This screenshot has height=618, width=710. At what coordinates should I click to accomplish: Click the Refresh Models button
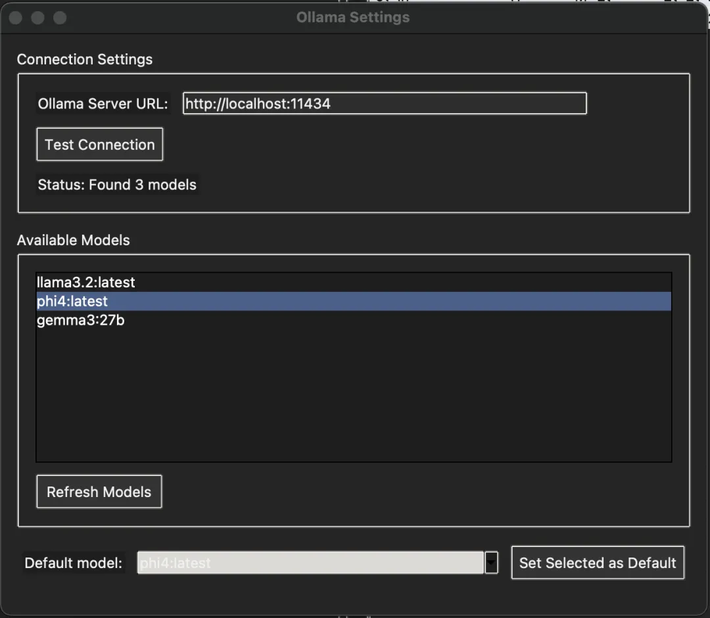coord(99,492)
